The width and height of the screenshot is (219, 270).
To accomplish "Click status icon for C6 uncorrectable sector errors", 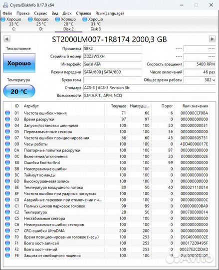I will (x=7, y=224).
